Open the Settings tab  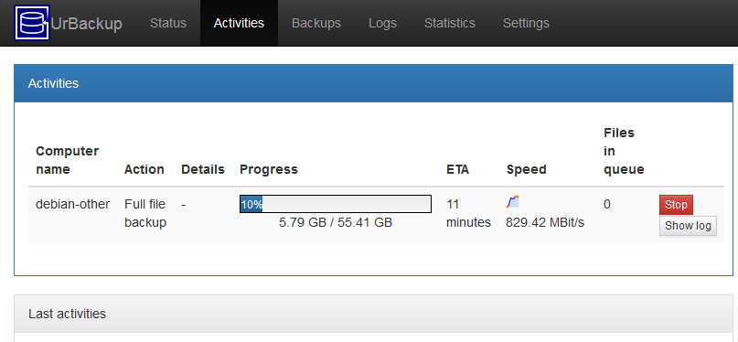(526, 23)
